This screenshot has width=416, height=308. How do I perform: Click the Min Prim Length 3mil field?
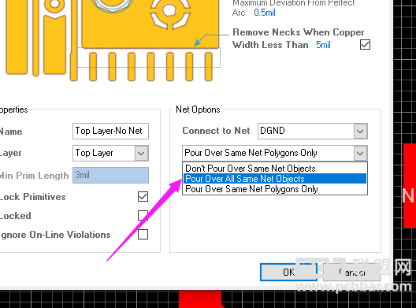[x=110, y=175]
